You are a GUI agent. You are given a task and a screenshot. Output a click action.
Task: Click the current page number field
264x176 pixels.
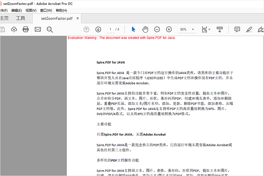point(110,29)
